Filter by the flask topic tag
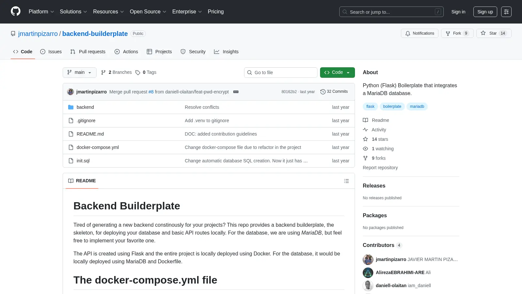Screen dimensions: 522x294 [370, 106]
